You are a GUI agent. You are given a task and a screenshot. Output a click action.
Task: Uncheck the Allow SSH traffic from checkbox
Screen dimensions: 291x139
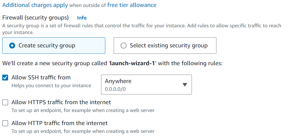click(5, 78)
